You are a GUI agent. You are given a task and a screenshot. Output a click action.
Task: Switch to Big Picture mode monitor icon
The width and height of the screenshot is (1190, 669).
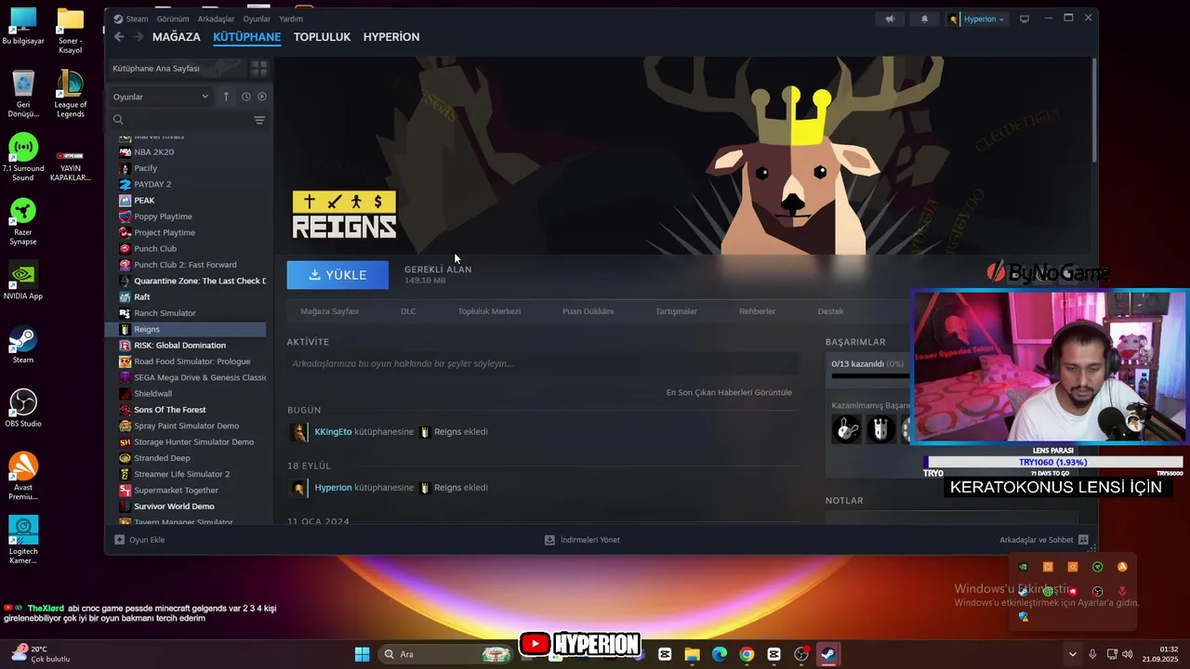coord(1025,19)
